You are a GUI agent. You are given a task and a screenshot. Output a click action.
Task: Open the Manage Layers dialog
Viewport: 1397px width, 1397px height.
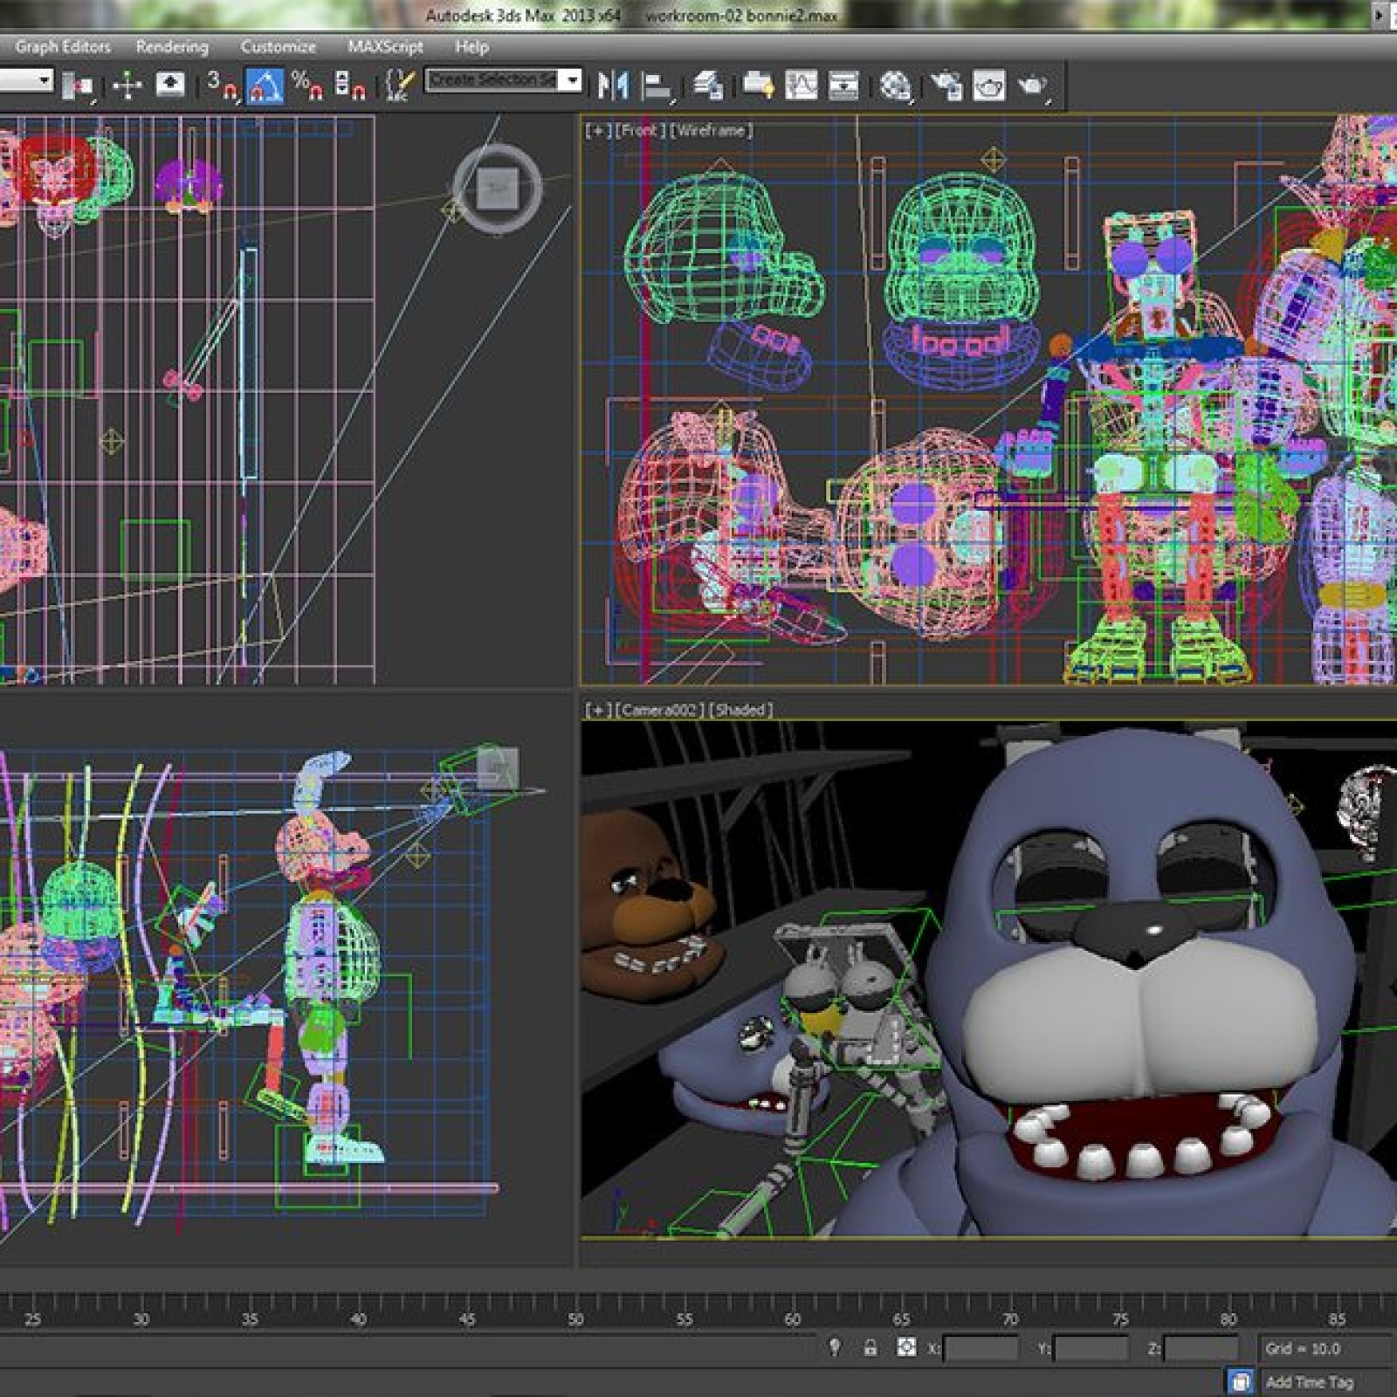pos(708,86)
